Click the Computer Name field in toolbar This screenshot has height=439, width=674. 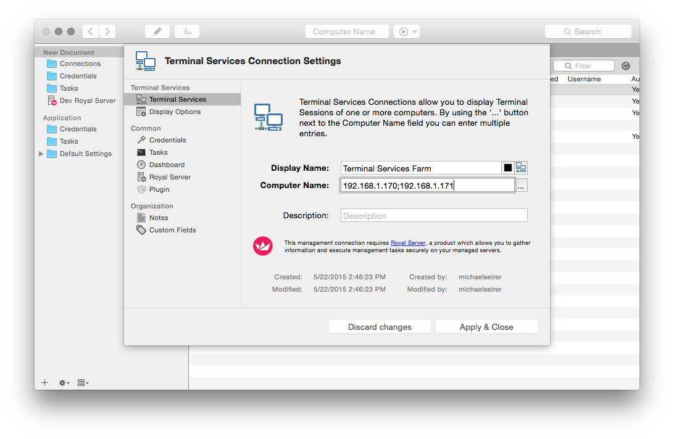coord(347,31)
